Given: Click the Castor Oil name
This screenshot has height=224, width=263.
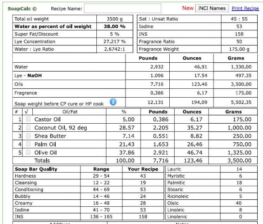Looking at the screenshot, I should (x=47, y=119).
